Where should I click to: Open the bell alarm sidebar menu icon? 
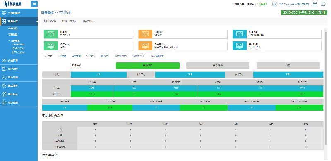(4, 69)
